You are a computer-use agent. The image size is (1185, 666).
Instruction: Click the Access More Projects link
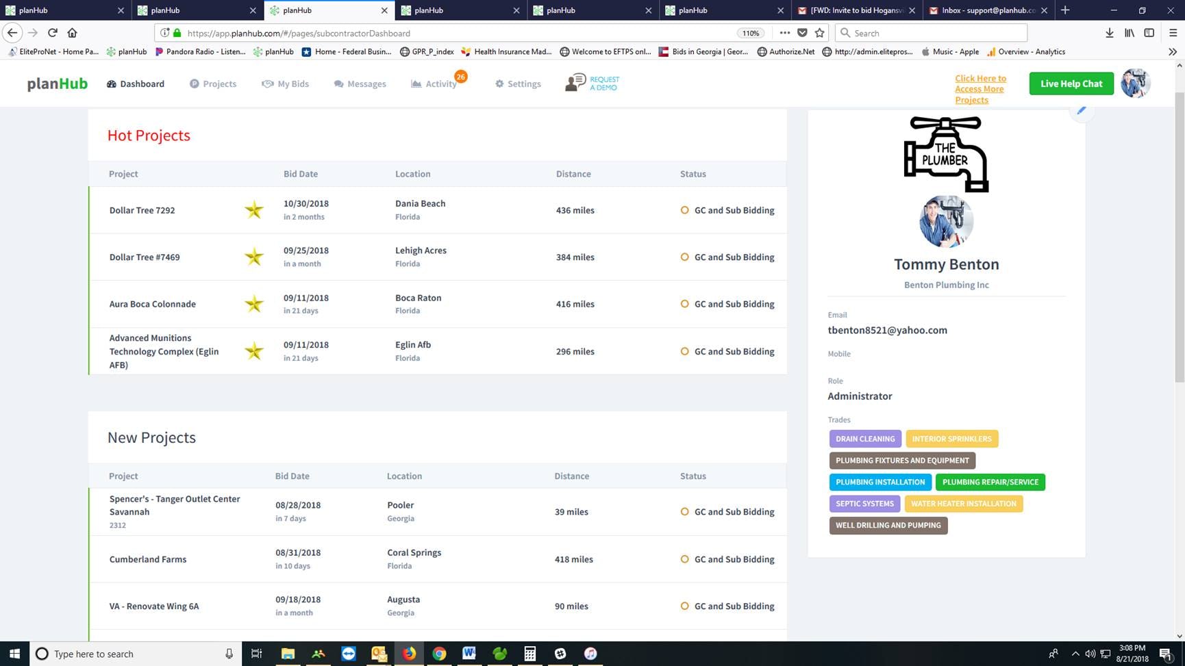pyautogui.click(x=981, y=89)
